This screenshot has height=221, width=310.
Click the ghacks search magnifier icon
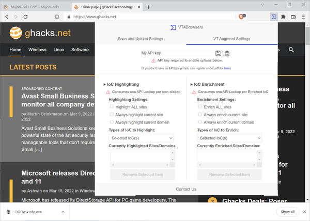(x=291, y=50)
